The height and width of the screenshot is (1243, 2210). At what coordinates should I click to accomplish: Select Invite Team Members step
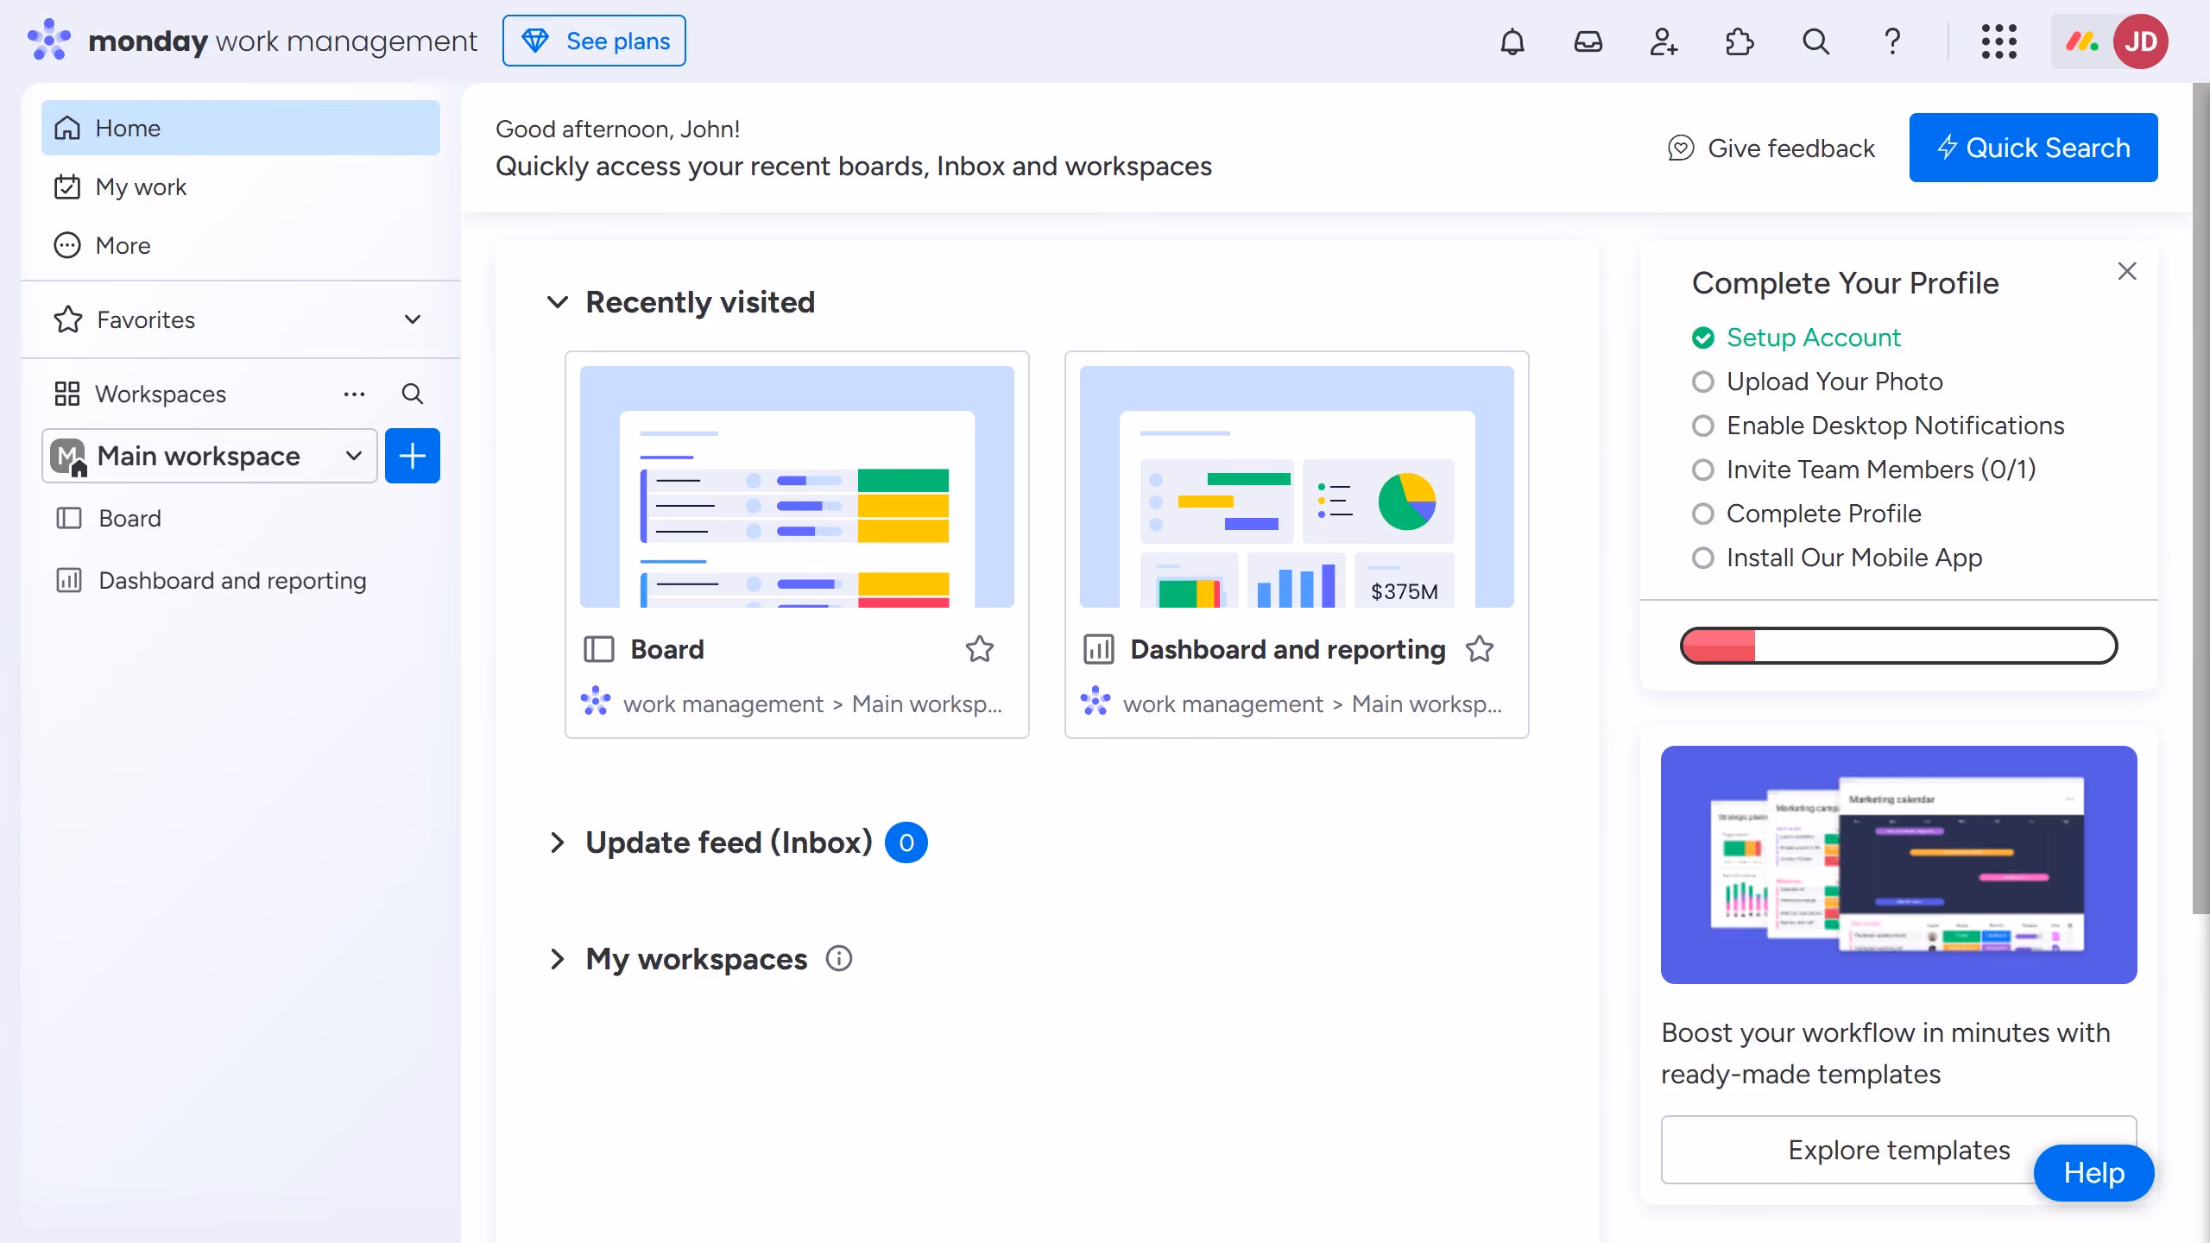click(1863, 470)
